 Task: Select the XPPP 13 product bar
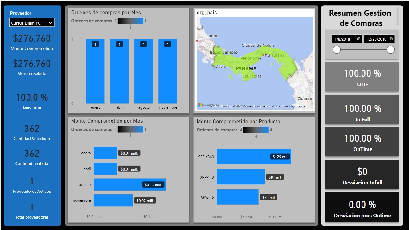240,177
